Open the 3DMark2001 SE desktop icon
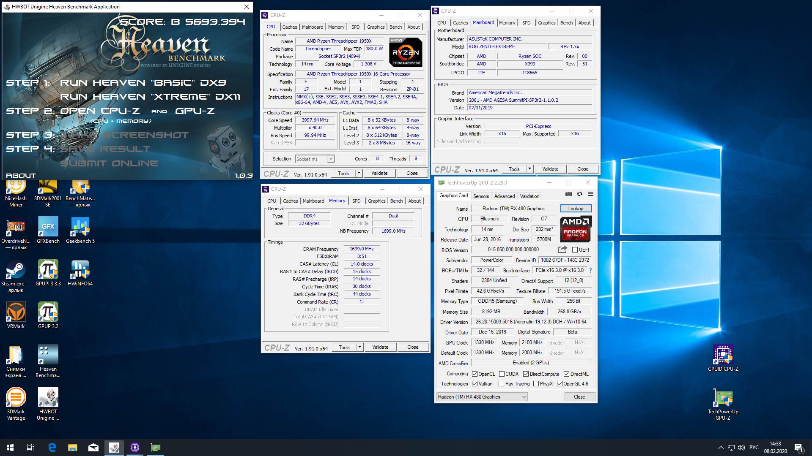This screenshot has width=812, height=456. tap(48, 194)
